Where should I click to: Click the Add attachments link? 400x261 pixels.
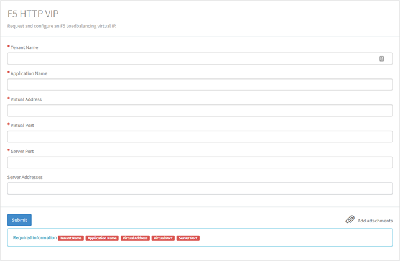(374, 221)
